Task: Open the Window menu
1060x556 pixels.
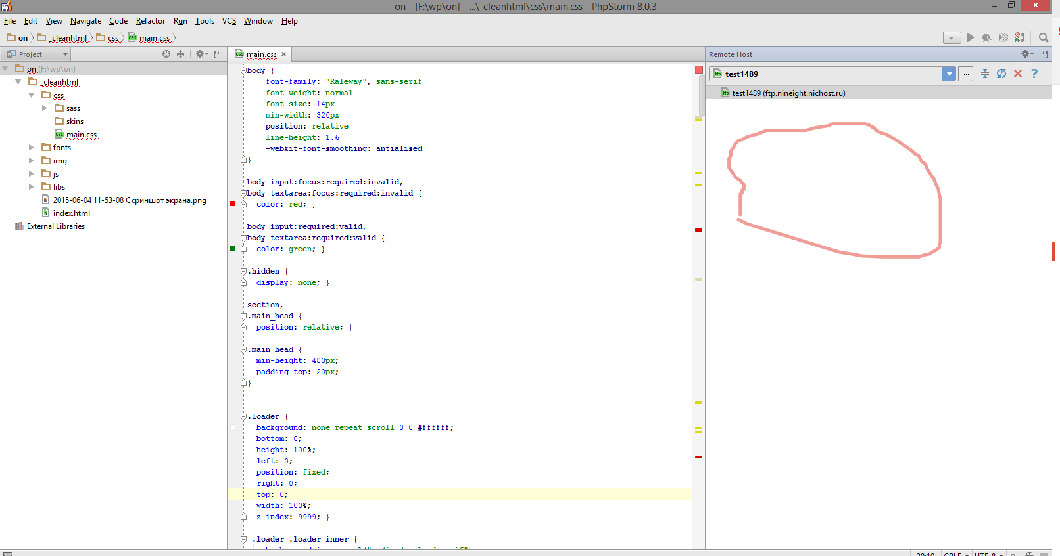Action: 258,21
